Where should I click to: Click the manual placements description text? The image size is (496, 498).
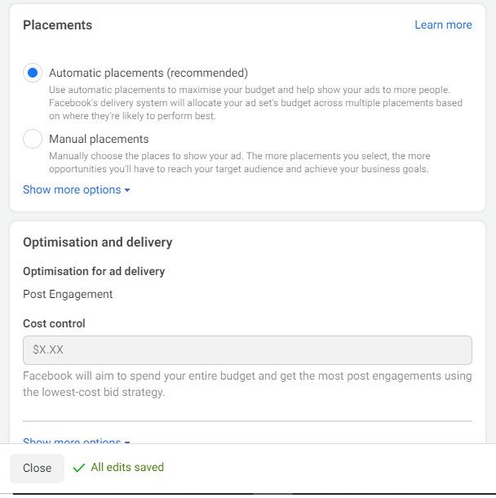click(x=239, y=162)
